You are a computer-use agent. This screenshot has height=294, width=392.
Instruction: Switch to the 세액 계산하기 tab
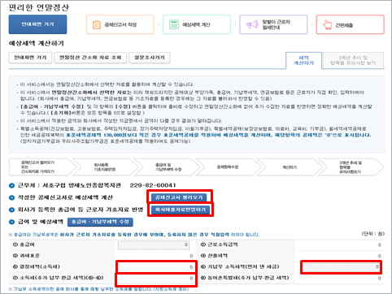point(304,60)
